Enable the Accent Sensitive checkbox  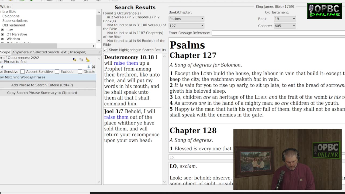click(x=23, y=72)
